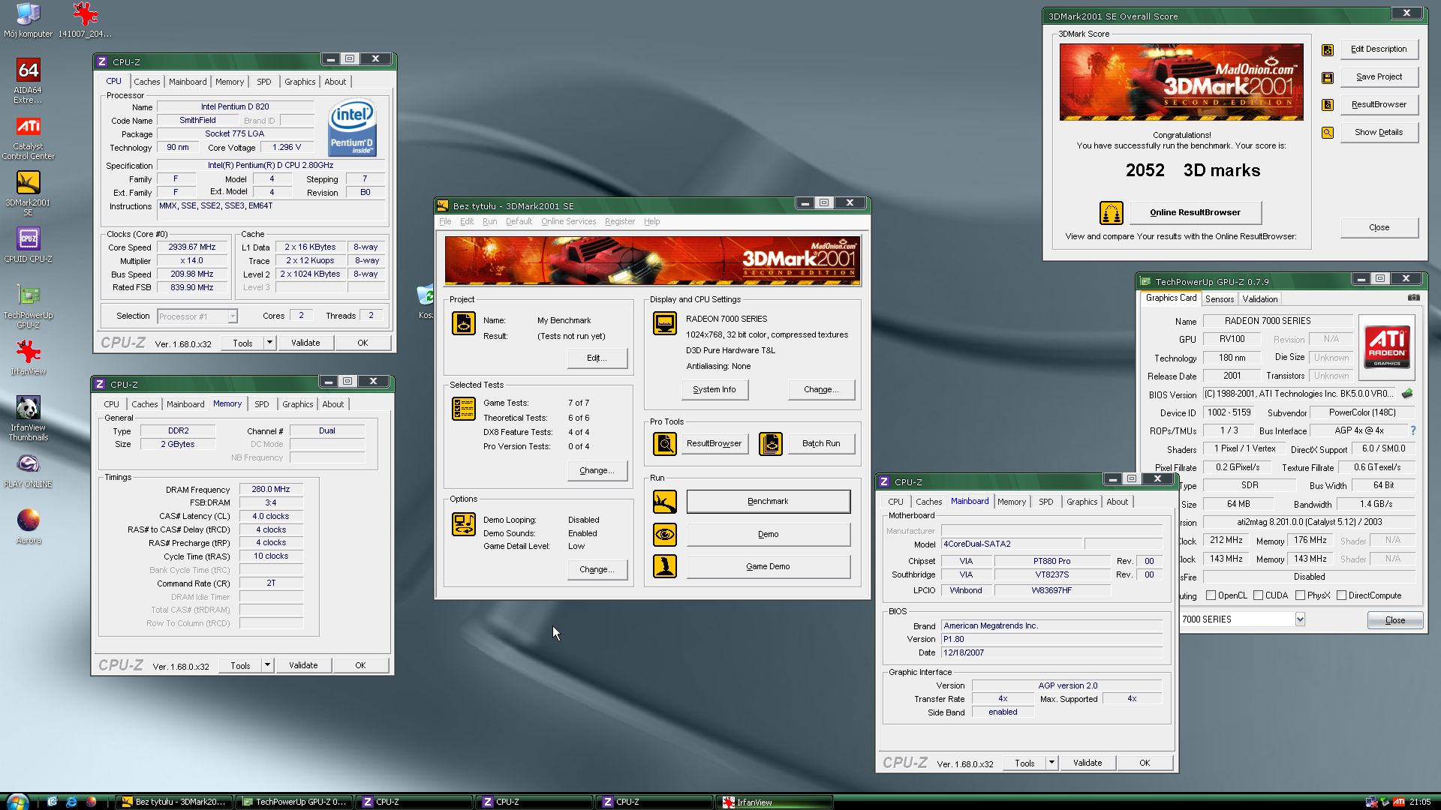Click the ATI Radeon logo in GPU-Z
The image size is (1441, 810).
coord(1387,346)
